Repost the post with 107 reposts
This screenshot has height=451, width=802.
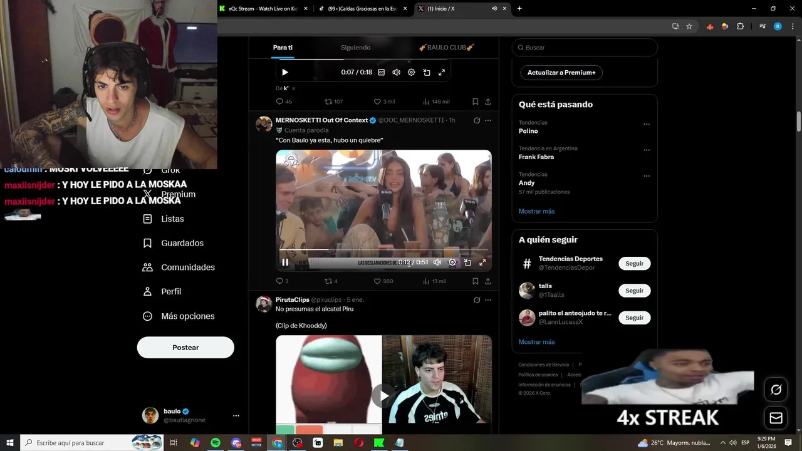(x=333, y=101)
